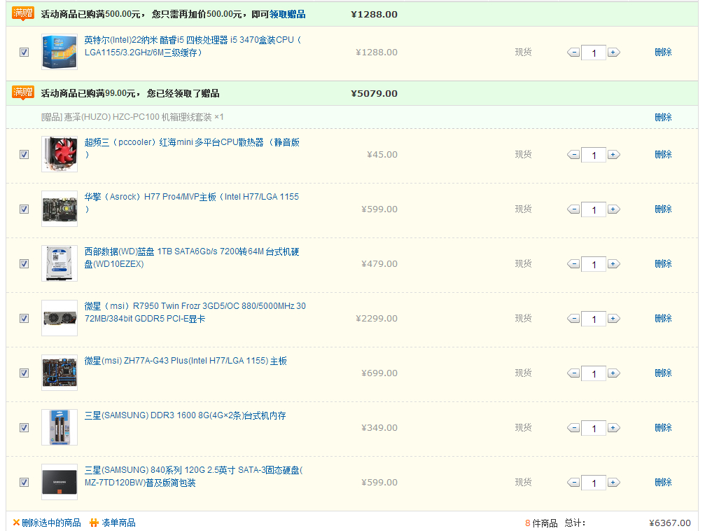
Task: Decrease quantity of Asrock H77 Pro4/MVP motherboard
Action: click(573, 209)
